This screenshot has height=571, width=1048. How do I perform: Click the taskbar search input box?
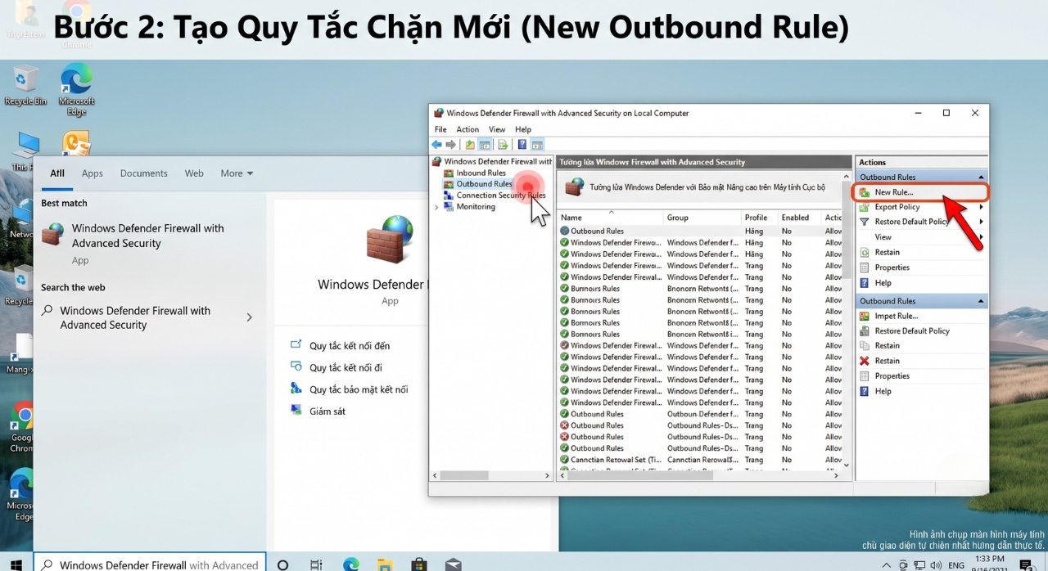(x=150, y=564)
